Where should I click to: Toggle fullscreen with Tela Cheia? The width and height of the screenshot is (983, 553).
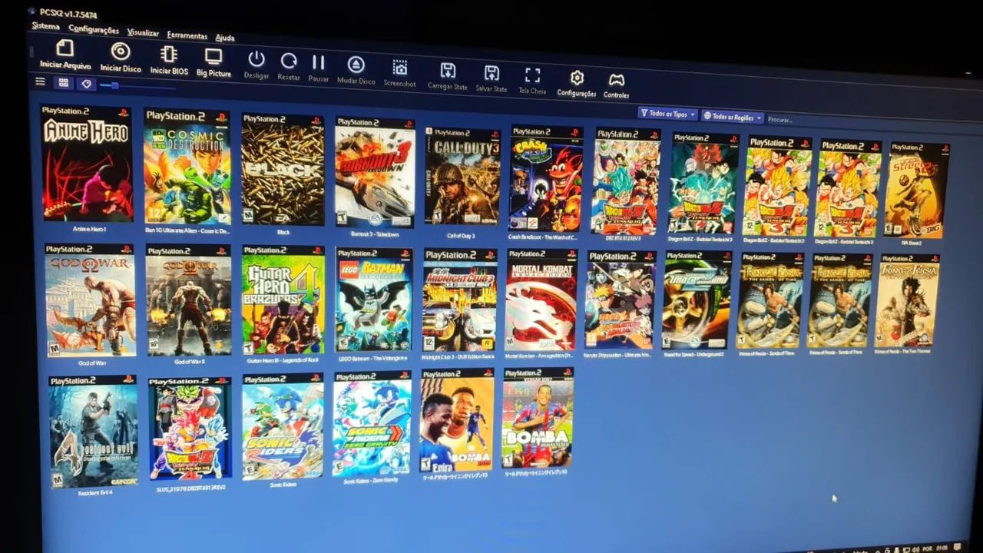tap(532, 75)
